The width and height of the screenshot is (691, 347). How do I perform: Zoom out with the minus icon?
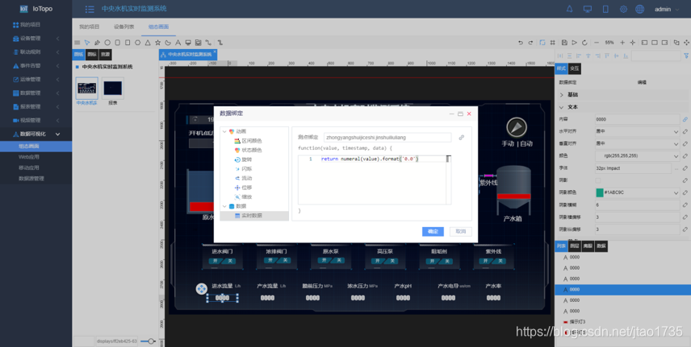pos(597,43)
